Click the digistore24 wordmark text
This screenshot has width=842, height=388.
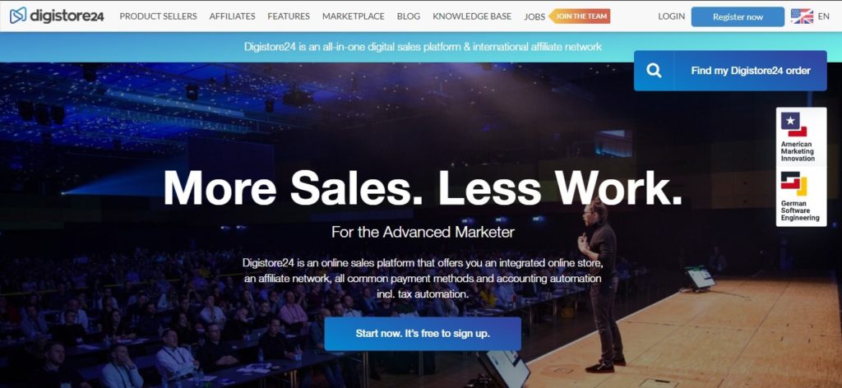[67, 16]
